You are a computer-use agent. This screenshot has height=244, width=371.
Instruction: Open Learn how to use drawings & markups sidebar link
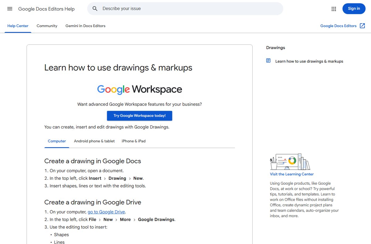point(309,61)
